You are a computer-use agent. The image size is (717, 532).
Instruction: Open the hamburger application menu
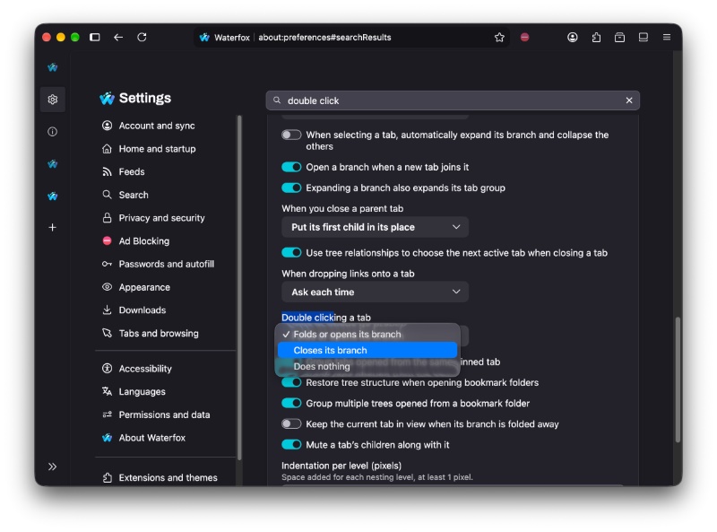(666, 37)
